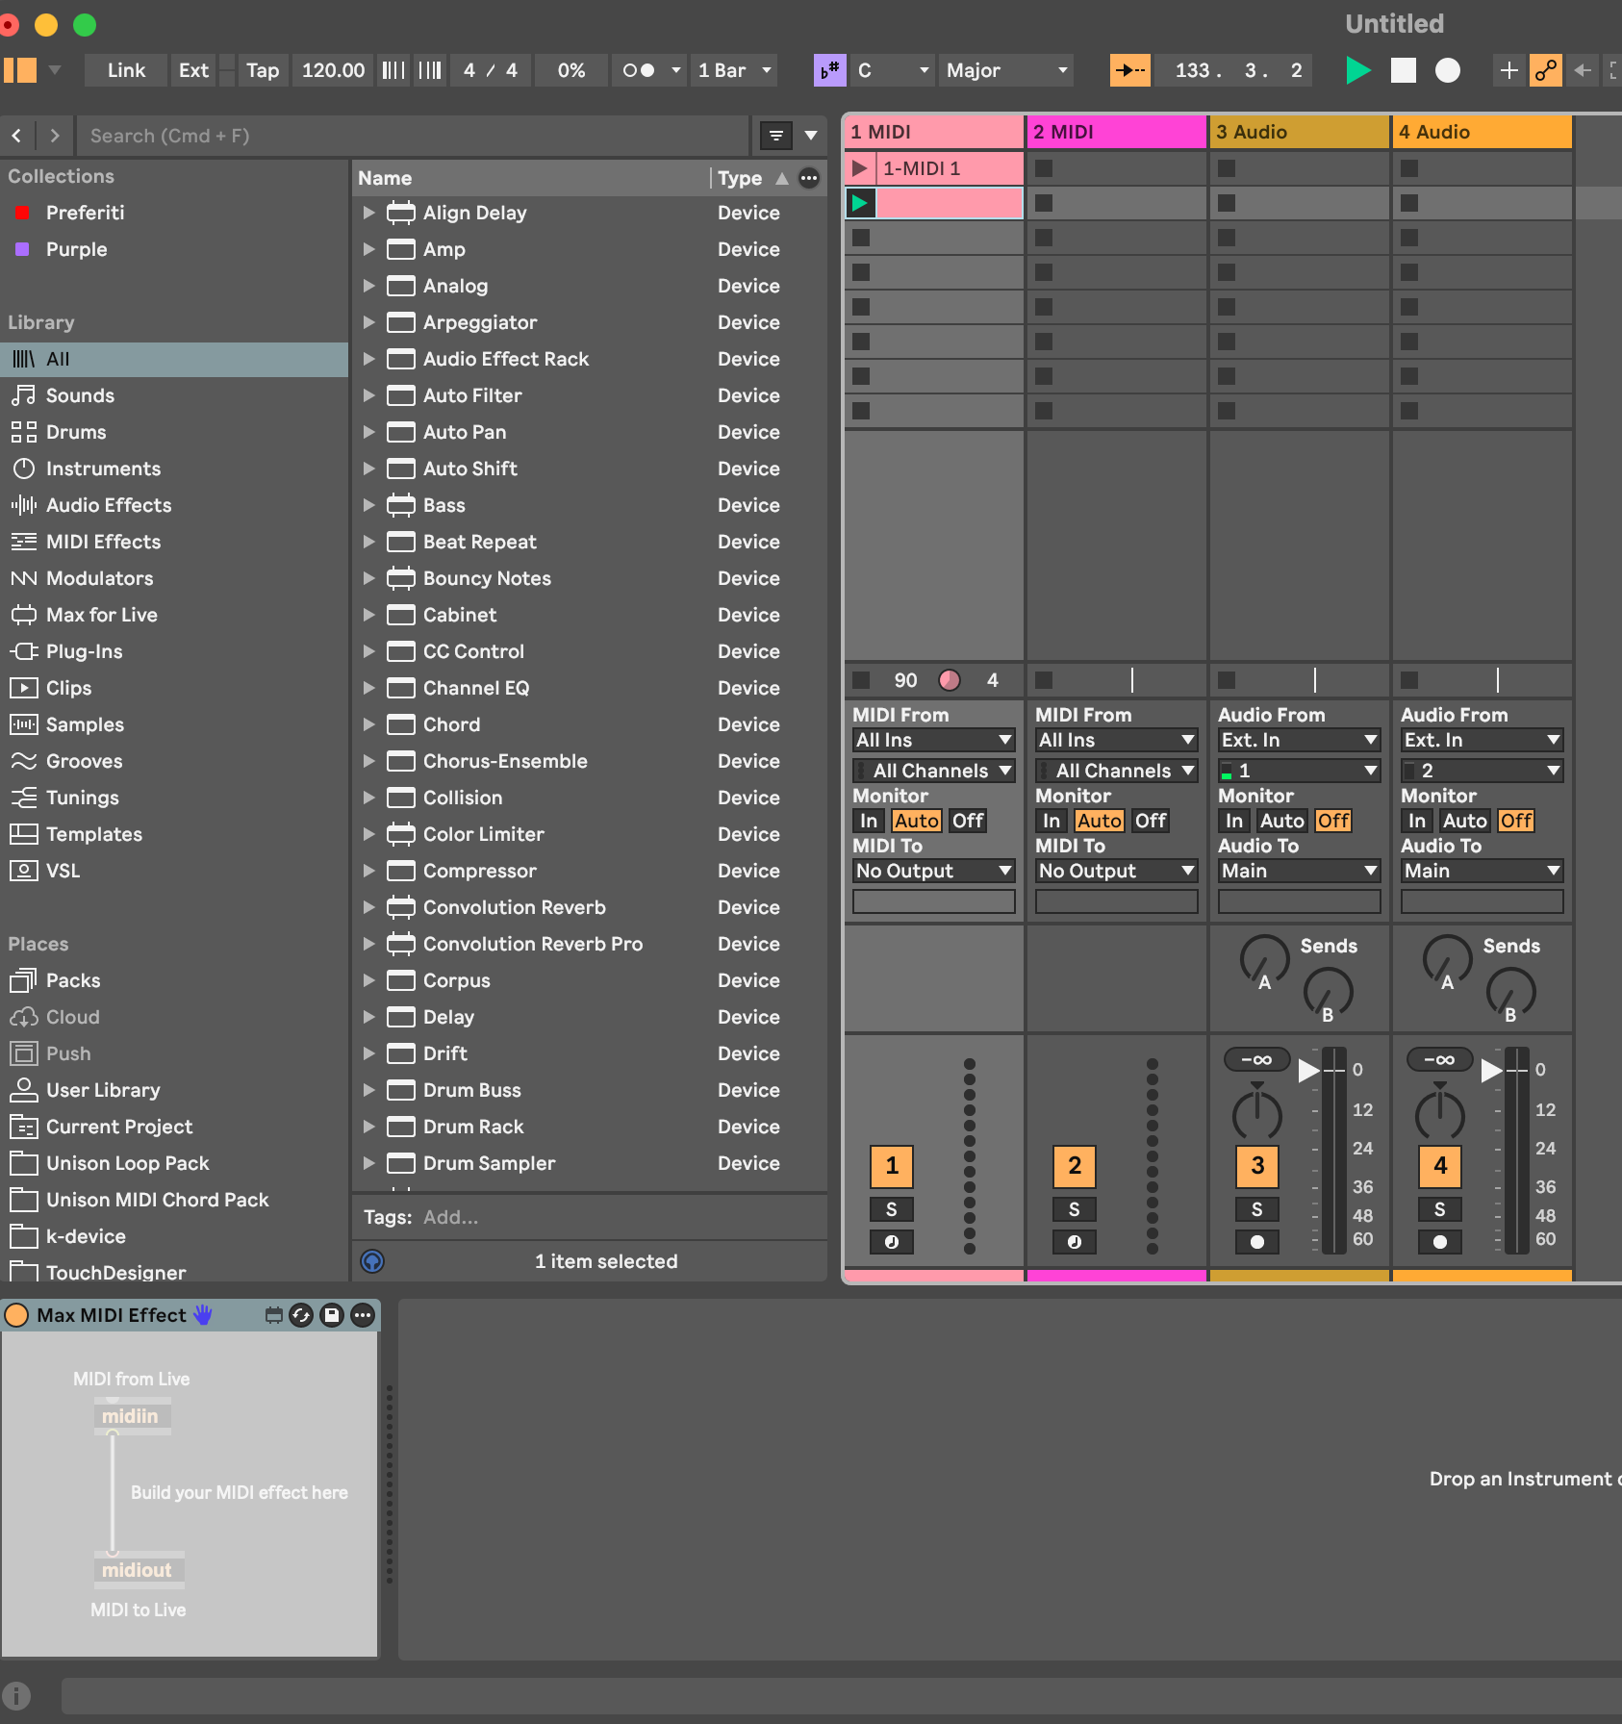Click the Save Preset icon on Max MIDI Effect

pos(332,1315)
